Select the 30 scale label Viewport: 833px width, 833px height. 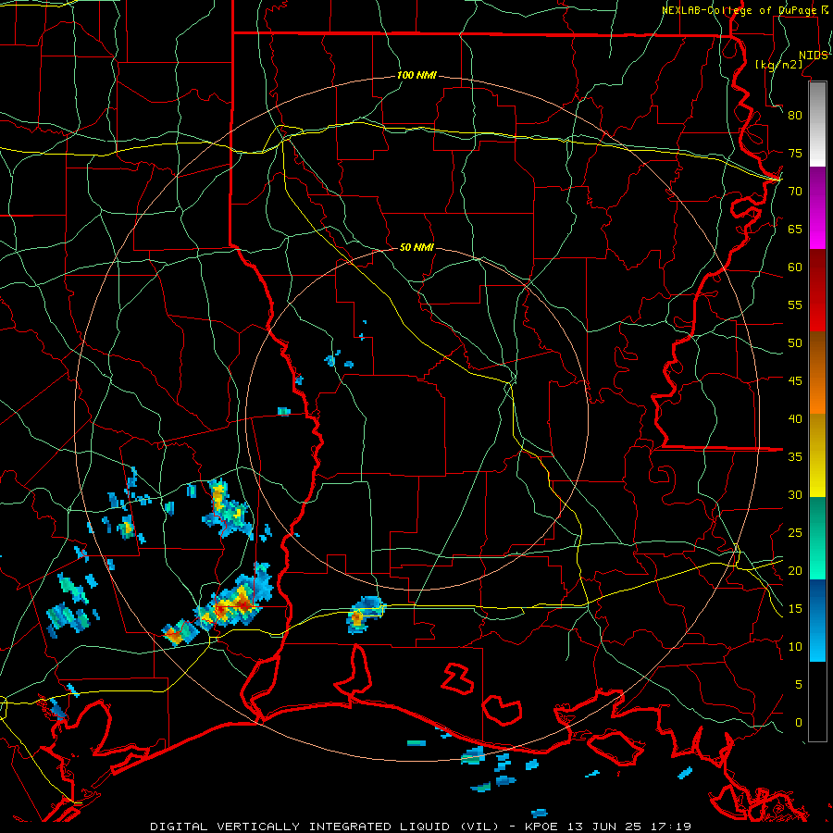(x=795, y=495)
